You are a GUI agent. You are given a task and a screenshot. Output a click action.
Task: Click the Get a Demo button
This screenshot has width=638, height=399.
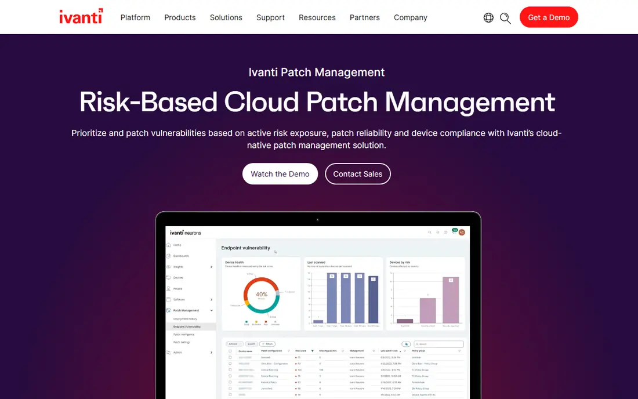549,17
